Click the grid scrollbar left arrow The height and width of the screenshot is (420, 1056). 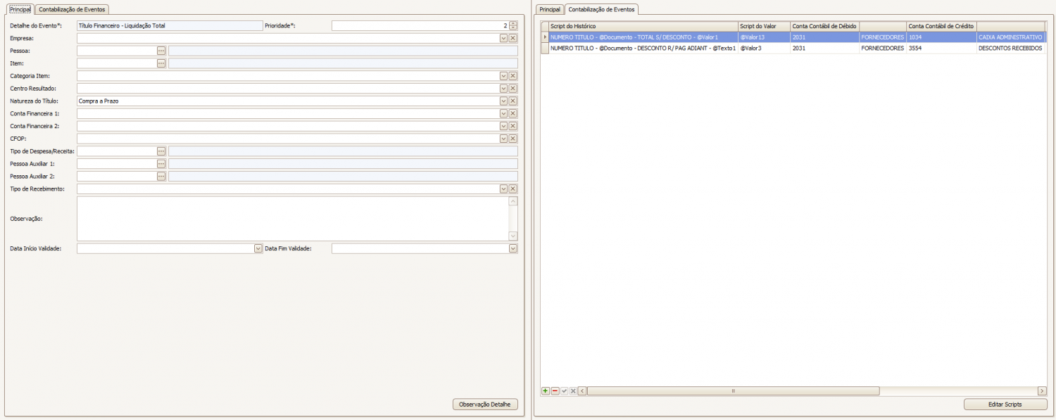(x=582, y=390)
